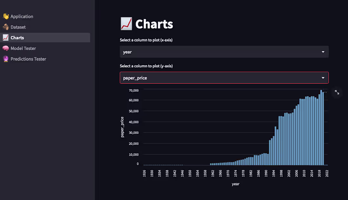Select the Charts page in sidebar

17,38
